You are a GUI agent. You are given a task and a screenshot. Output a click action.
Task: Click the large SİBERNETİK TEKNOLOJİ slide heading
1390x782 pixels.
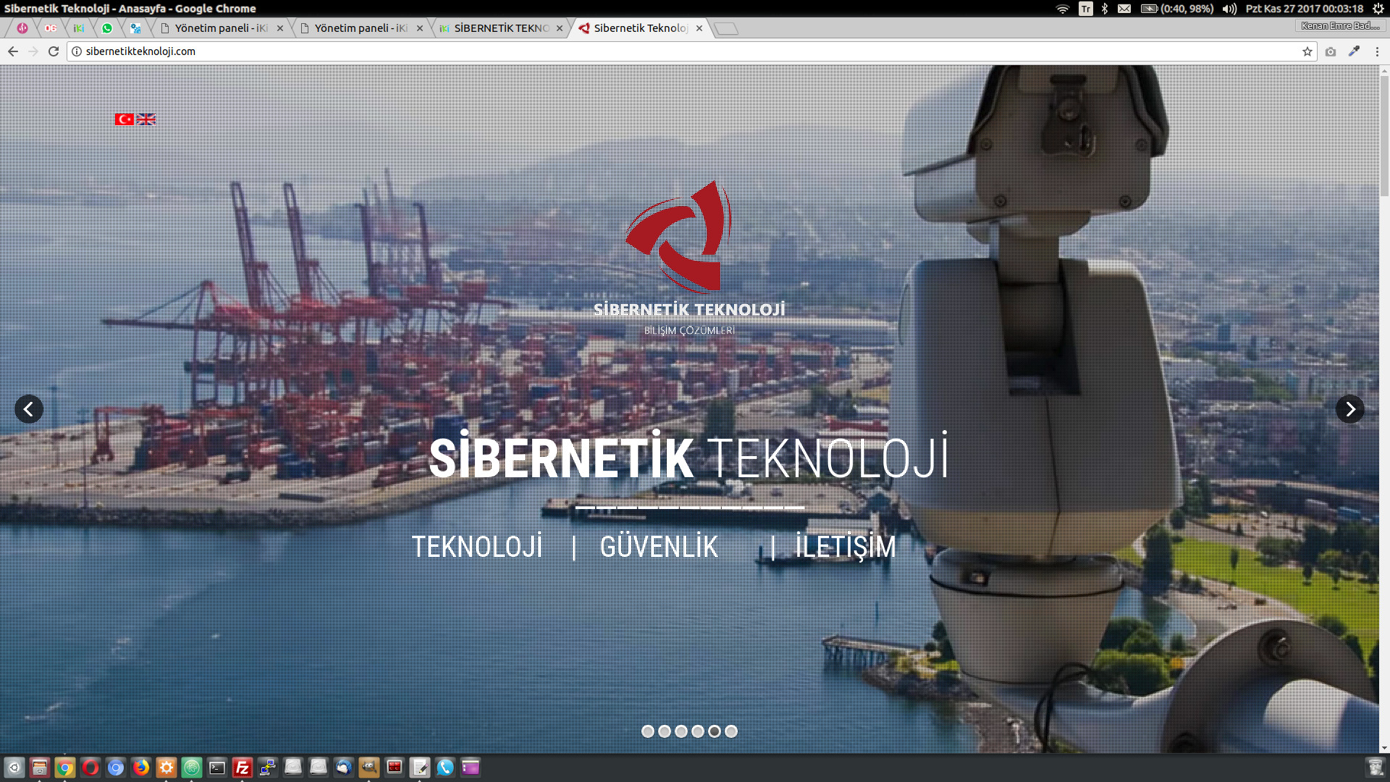point(688,456)
